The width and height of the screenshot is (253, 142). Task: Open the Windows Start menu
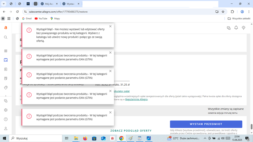(4, 138)
